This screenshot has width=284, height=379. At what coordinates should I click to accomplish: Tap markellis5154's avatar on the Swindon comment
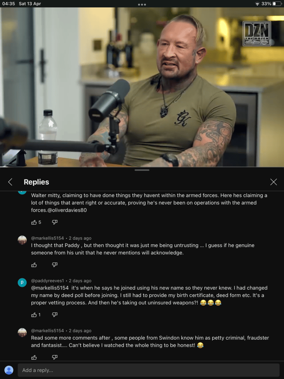[22, 333]
